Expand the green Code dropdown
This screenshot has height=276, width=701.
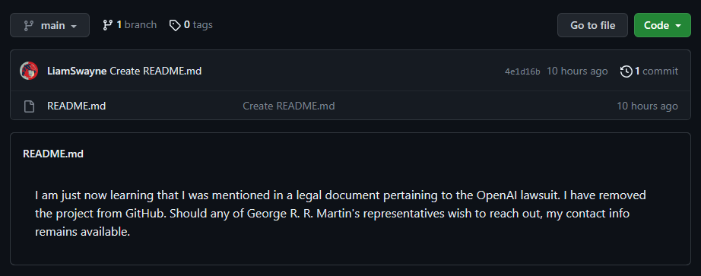(x=662, y=25)
